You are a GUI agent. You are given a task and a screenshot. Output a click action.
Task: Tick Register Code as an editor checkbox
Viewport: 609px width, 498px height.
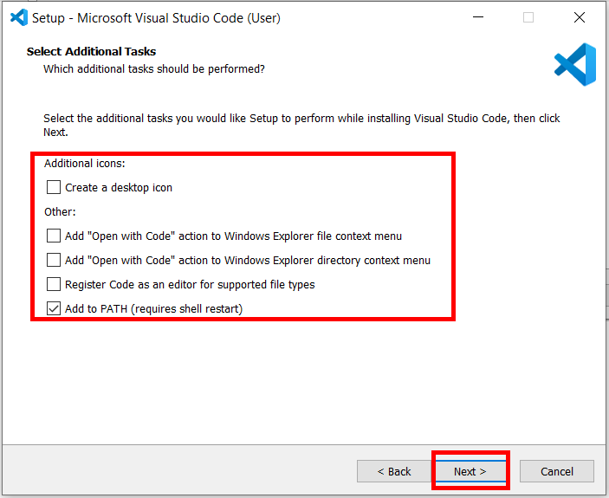54,284
